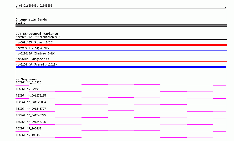Viewport: 234px width, 141px height.
Task: Select transcript TEX264|NM_001129884
Action: (x=31, y=102)
